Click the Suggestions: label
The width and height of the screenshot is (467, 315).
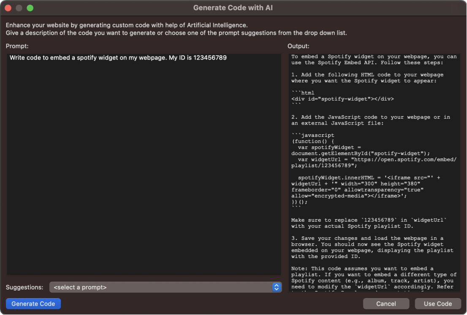tap(24, 287)
